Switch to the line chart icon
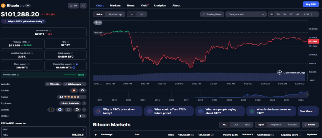 tap(132, 14)
